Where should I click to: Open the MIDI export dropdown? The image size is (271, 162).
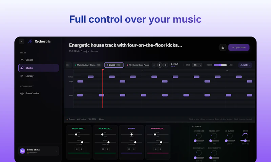245,65
